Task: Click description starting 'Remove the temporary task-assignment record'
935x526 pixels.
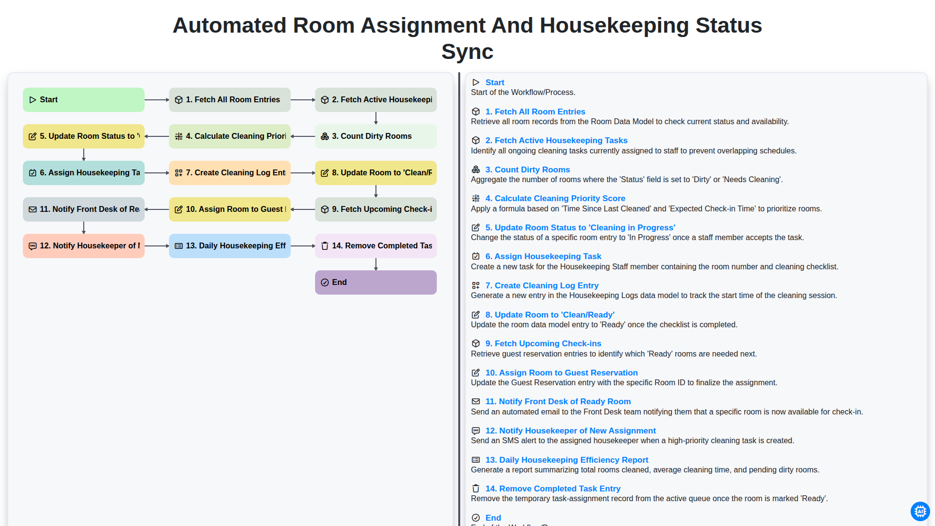Action: click(x=649, y=499)
